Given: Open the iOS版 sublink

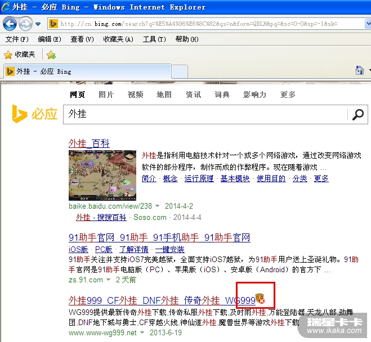Looking at the screenshot, I should [78, 249].
